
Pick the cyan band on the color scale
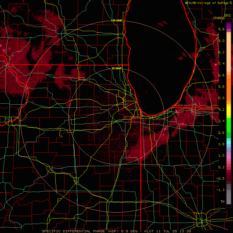(229, 142)
